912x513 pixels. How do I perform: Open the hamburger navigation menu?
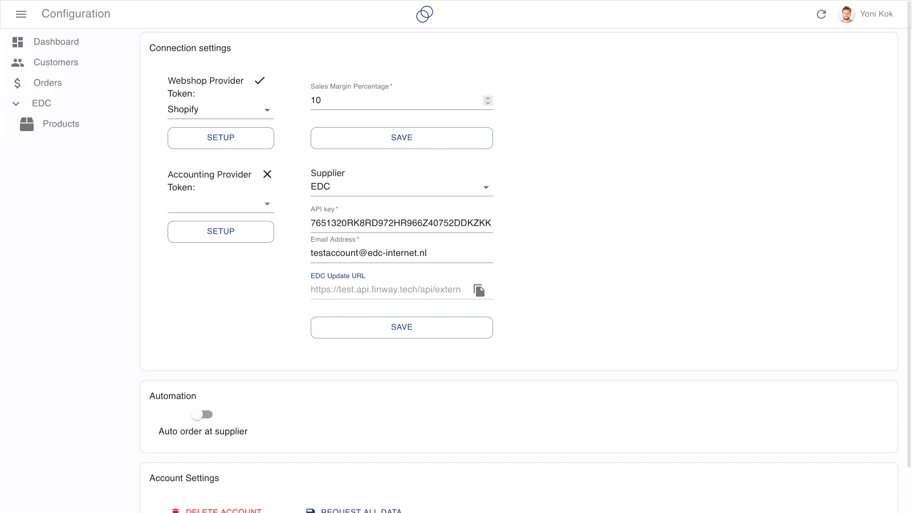[x=21, y=14]
